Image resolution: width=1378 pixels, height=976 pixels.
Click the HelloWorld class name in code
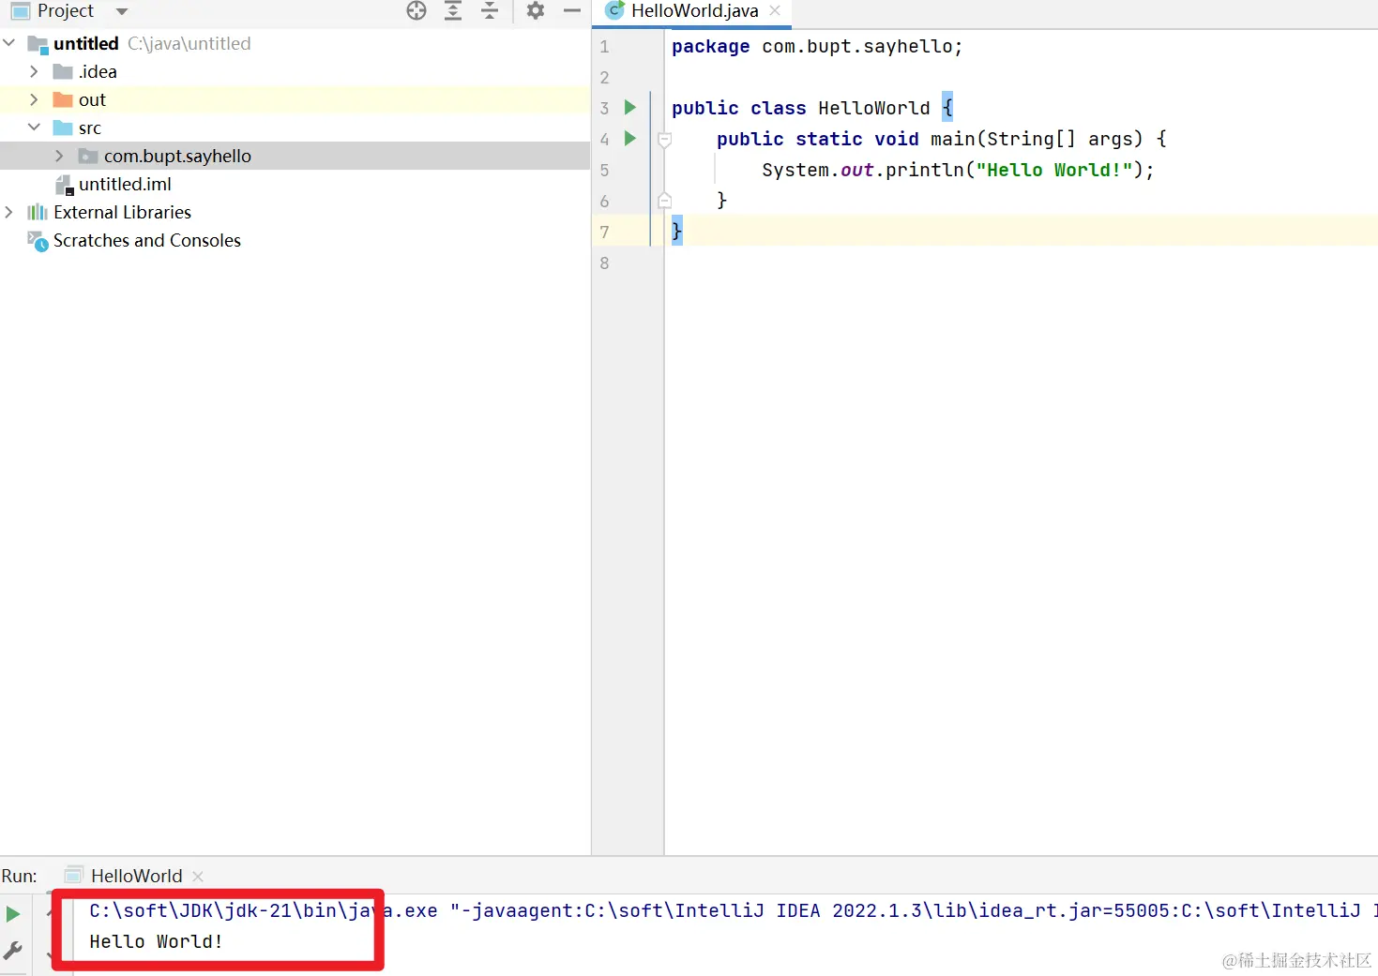874,109
